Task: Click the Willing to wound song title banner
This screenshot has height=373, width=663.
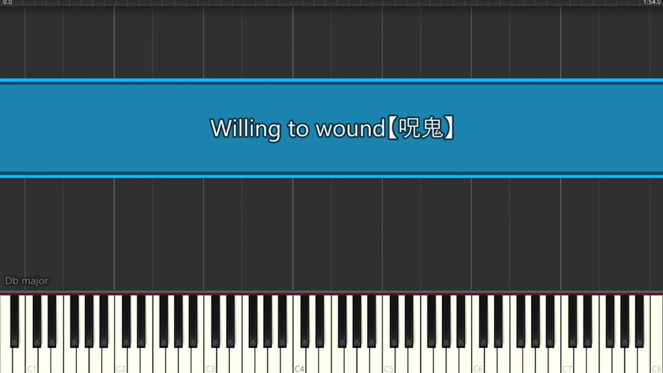Action: coord(331,128)
